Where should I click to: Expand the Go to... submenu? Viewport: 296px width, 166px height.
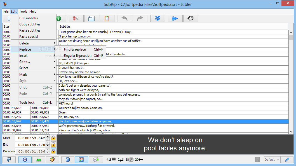33,62
